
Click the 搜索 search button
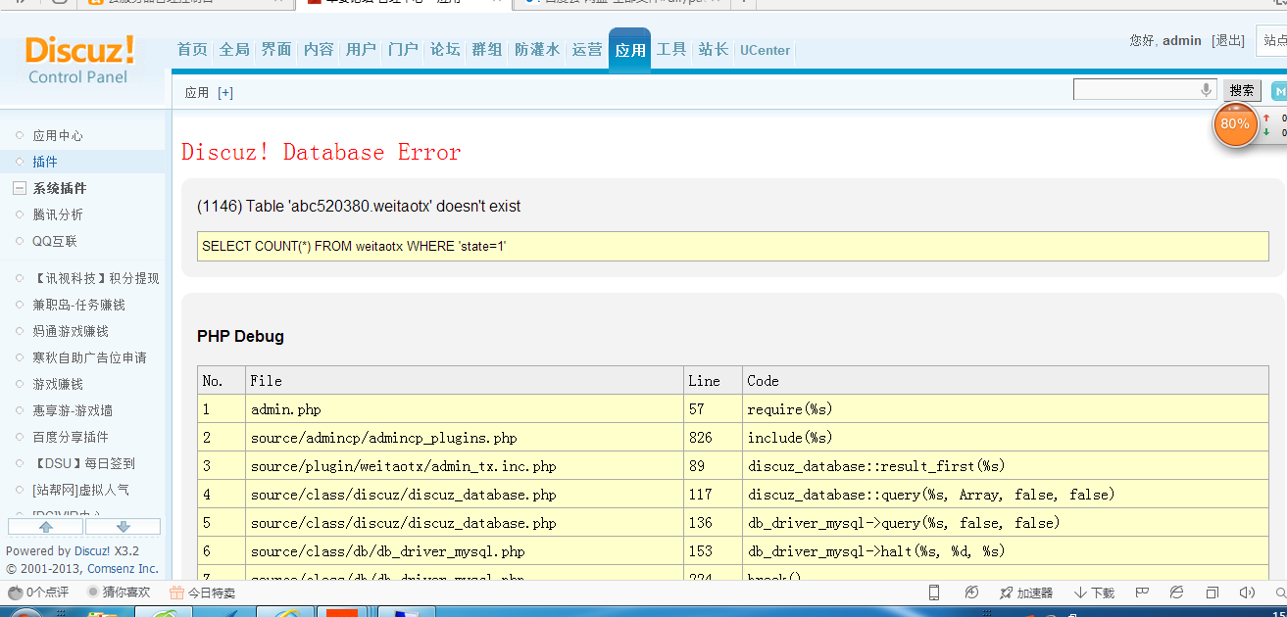click(x=1241, y=90)
